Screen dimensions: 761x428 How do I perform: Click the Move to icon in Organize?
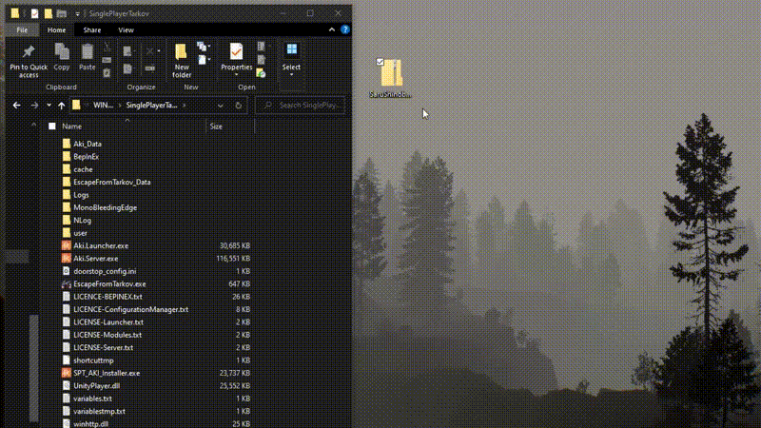(x=127, y=51)
